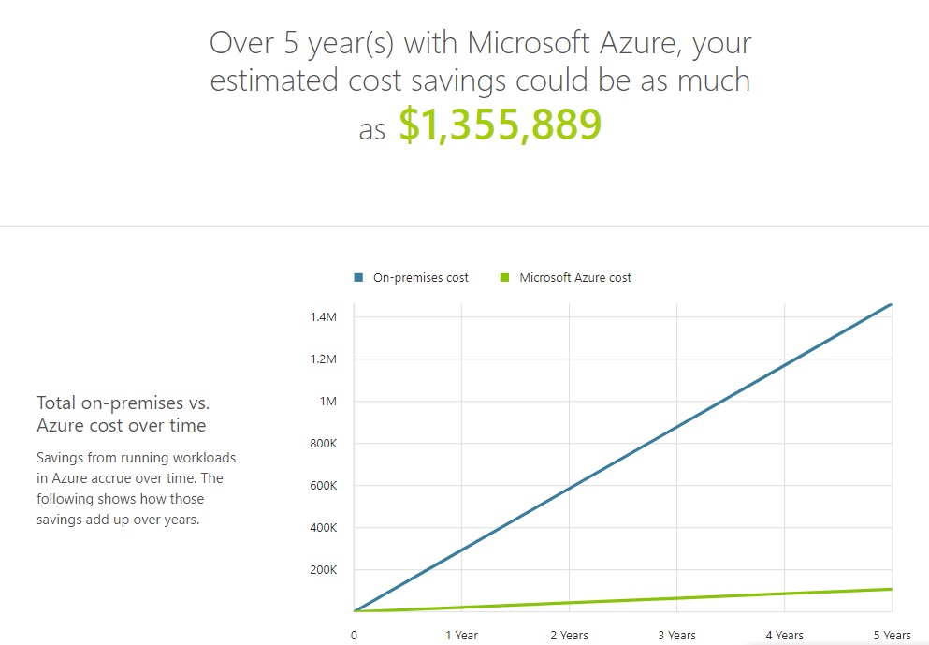Screen dimensions: 929x645
Task: Click the "Over 5 year(s) with Microsoft Azure" headline
Action: [x=480, y=44]
